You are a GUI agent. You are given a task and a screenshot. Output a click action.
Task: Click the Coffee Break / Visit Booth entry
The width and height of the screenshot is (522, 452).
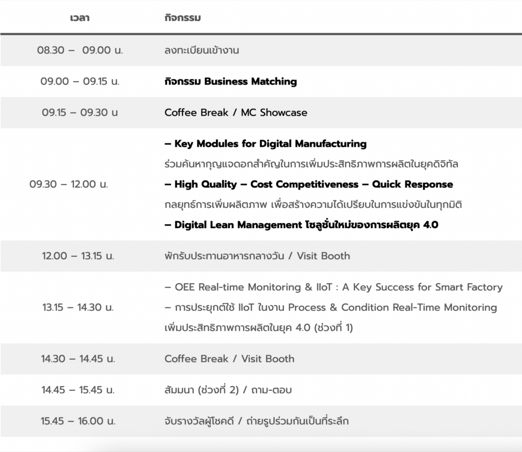pos(229,359)
